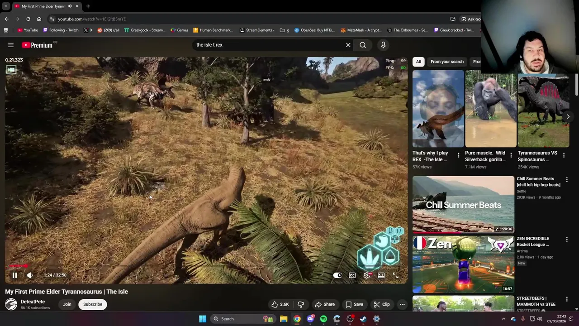Enter full screen mode
Viewport: 579px width, 326px height.
tap(395, 275)
